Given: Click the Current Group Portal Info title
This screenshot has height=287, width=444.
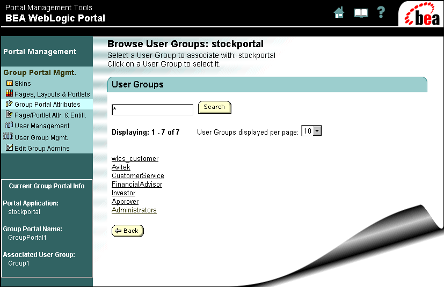Looking at the screenshot, I should [47, 186].
